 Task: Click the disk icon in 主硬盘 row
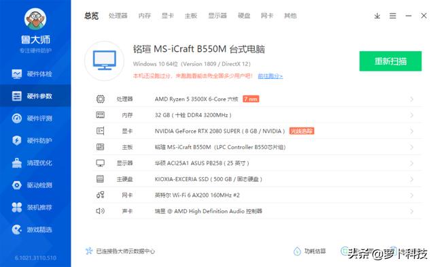pyautogui.click(x=100, y=179)
